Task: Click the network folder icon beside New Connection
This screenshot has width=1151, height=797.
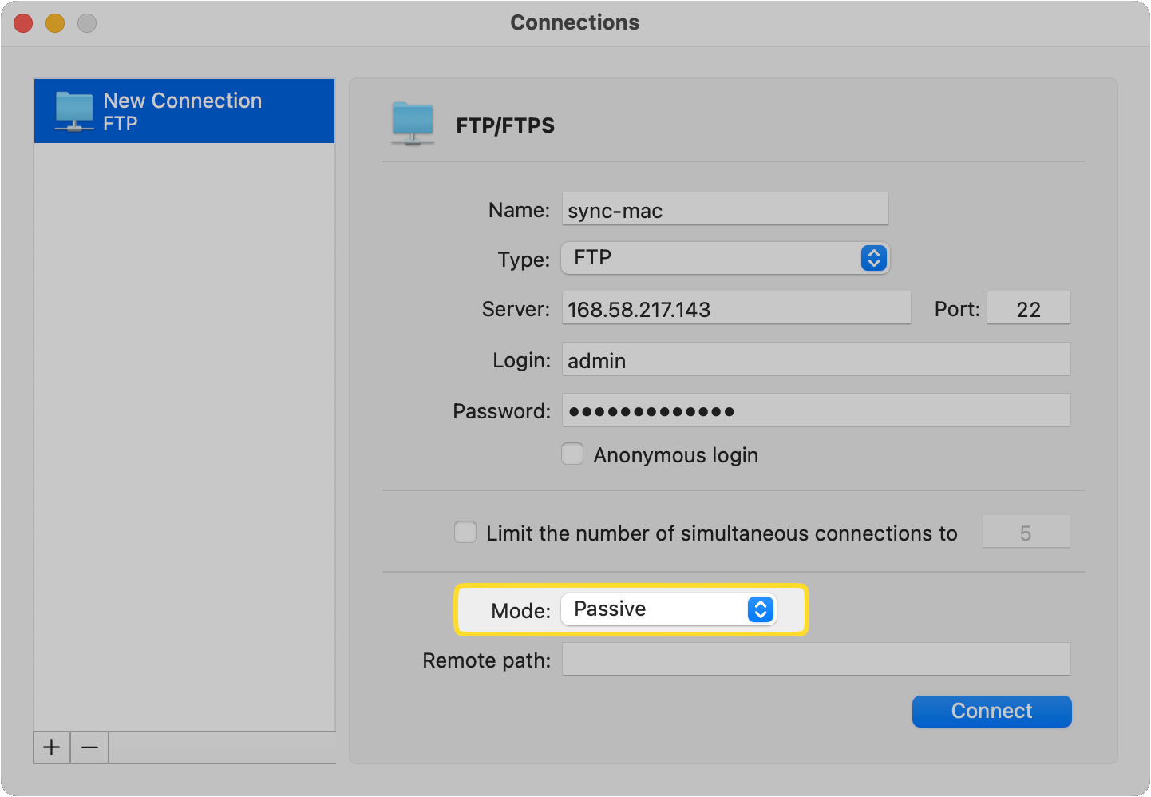Action: (x=73, y=111)
